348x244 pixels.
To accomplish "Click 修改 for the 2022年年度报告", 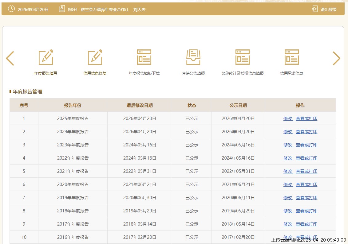I will pos(288,158).
